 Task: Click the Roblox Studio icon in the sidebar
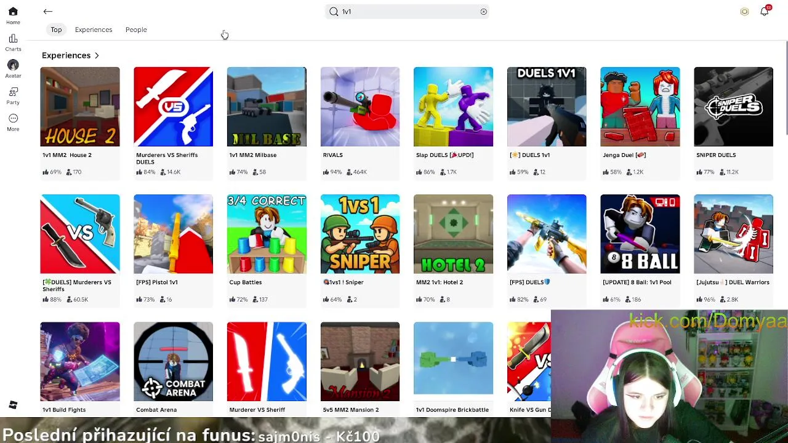point(13,405)
